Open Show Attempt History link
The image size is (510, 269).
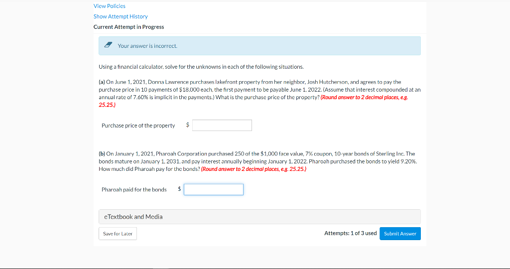pos(121,16)
